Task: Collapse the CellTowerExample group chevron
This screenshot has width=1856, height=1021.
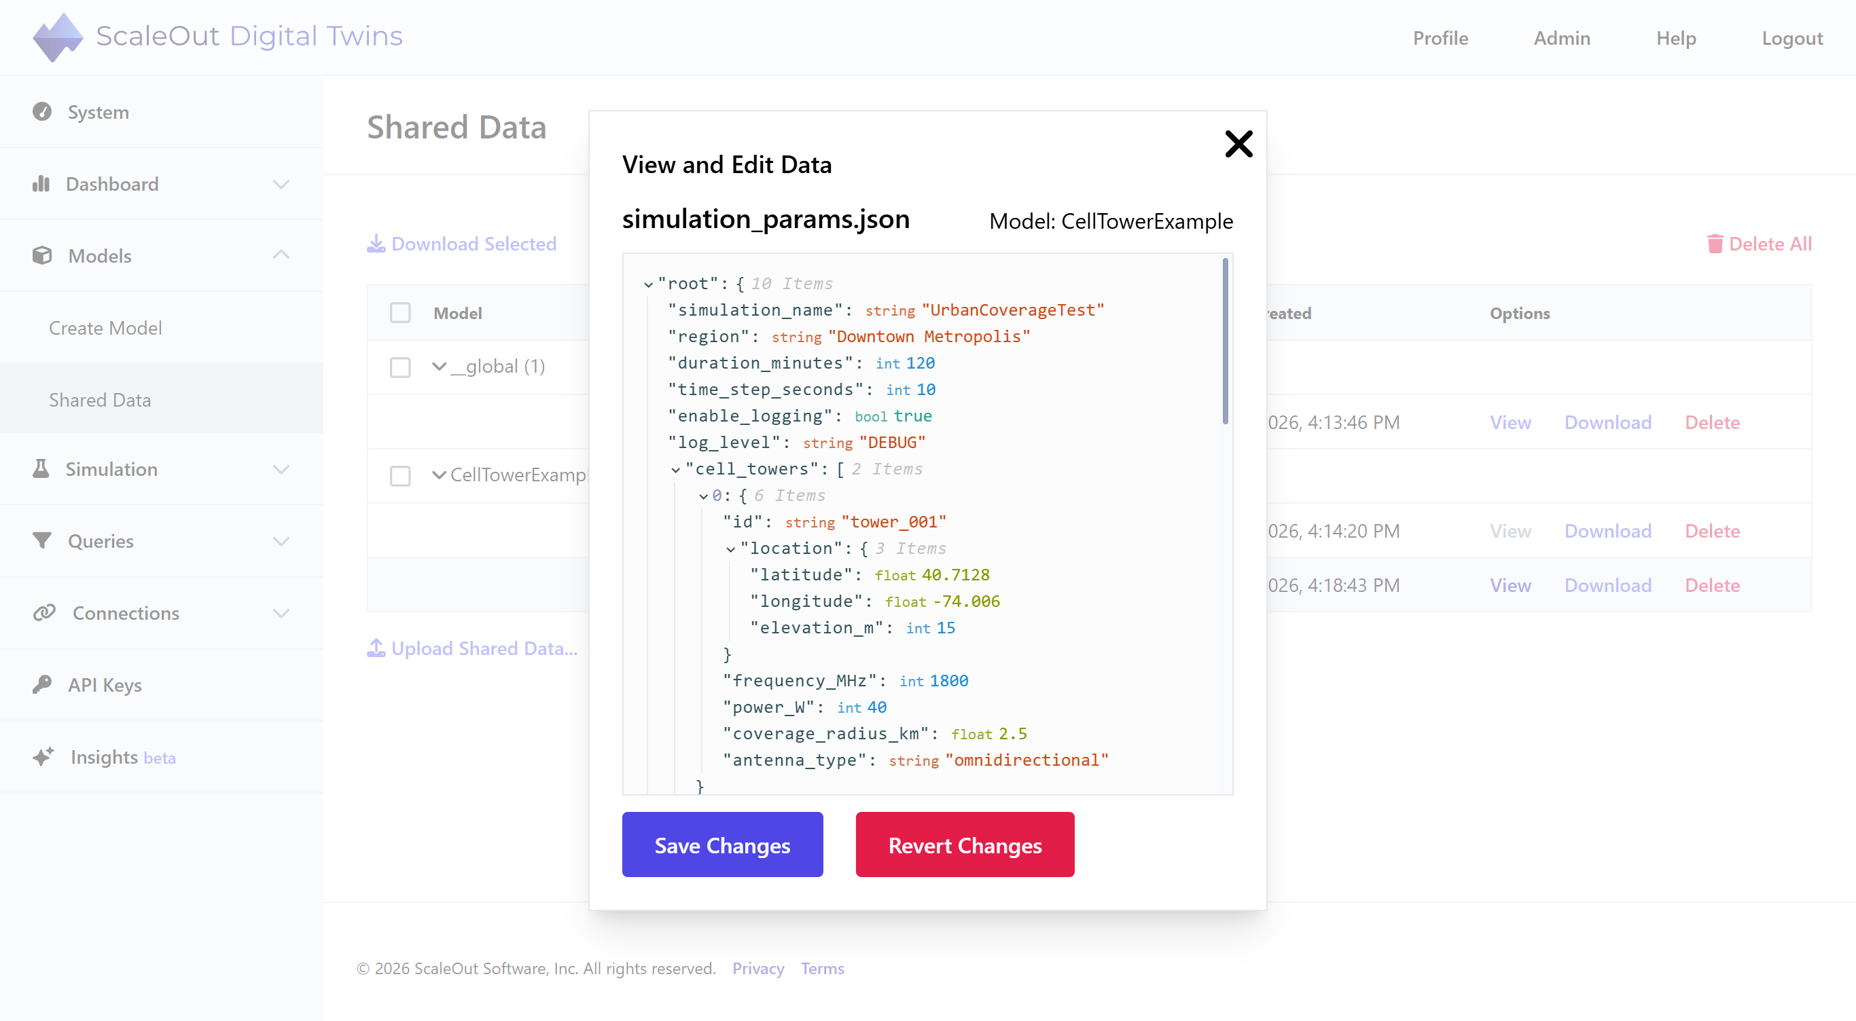Action: 439,475
